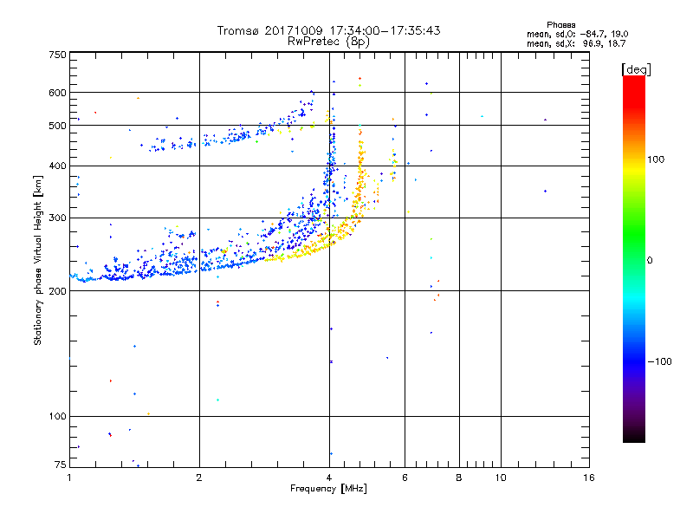Image resolution: width=693 pixels, height=520 pixels.
Task: Click the black bottom of the colorbar
Action: [634, 436]
